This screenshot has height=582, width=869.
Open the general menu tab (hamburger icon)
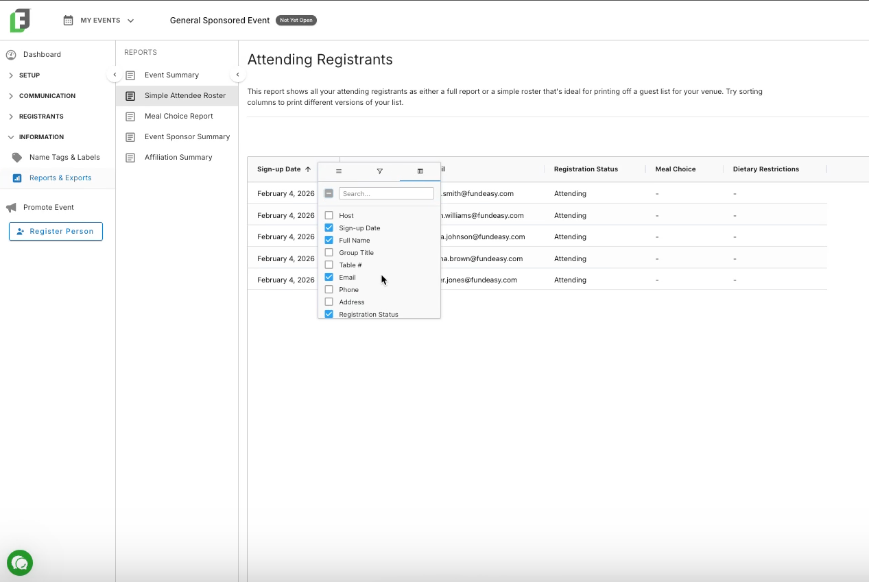[x=339, y=171]
